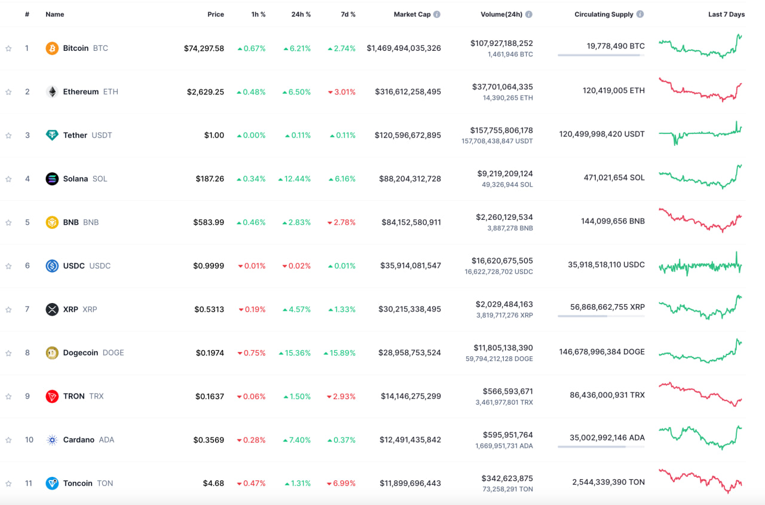Click the XRP coin logo
Viewport: 765px width, 505px height.
coord(52,310)
